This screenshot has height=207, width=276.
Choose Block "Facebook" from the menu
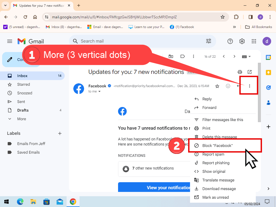(217, 146)
